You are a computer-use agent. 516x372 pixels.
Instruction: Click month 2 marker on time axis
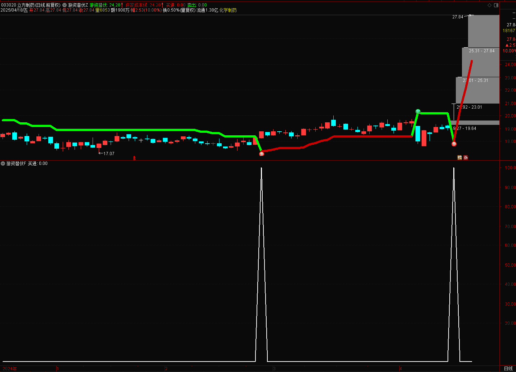point(166,368)
